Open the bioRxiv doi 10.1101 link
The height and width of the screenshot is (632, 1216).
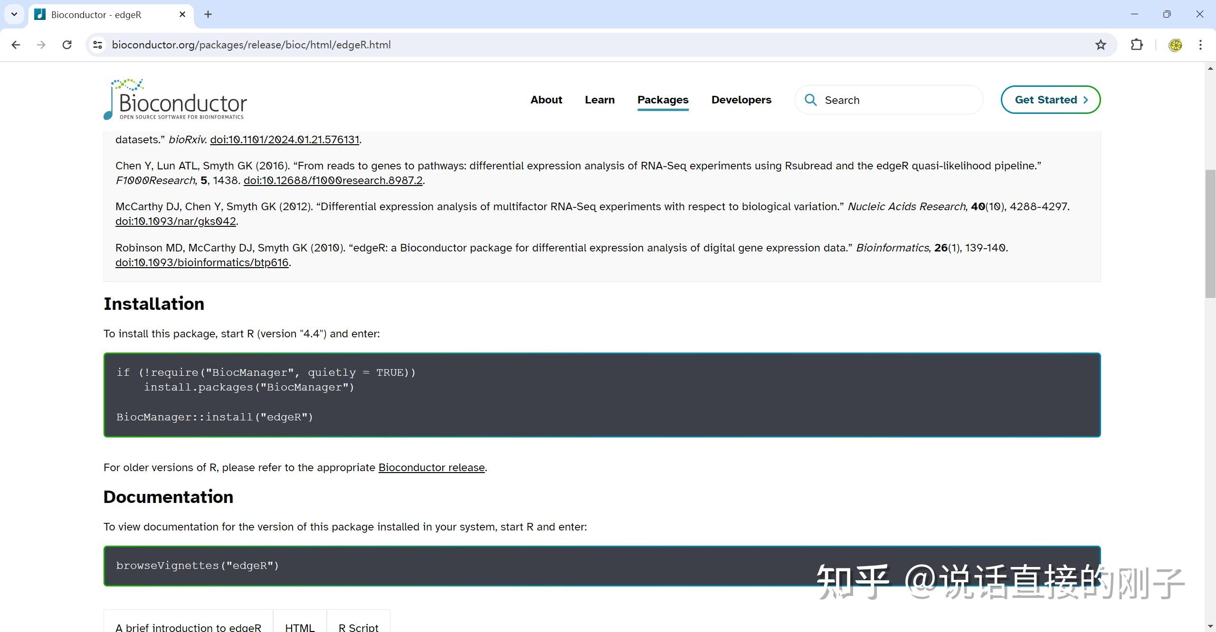(285, 139)
